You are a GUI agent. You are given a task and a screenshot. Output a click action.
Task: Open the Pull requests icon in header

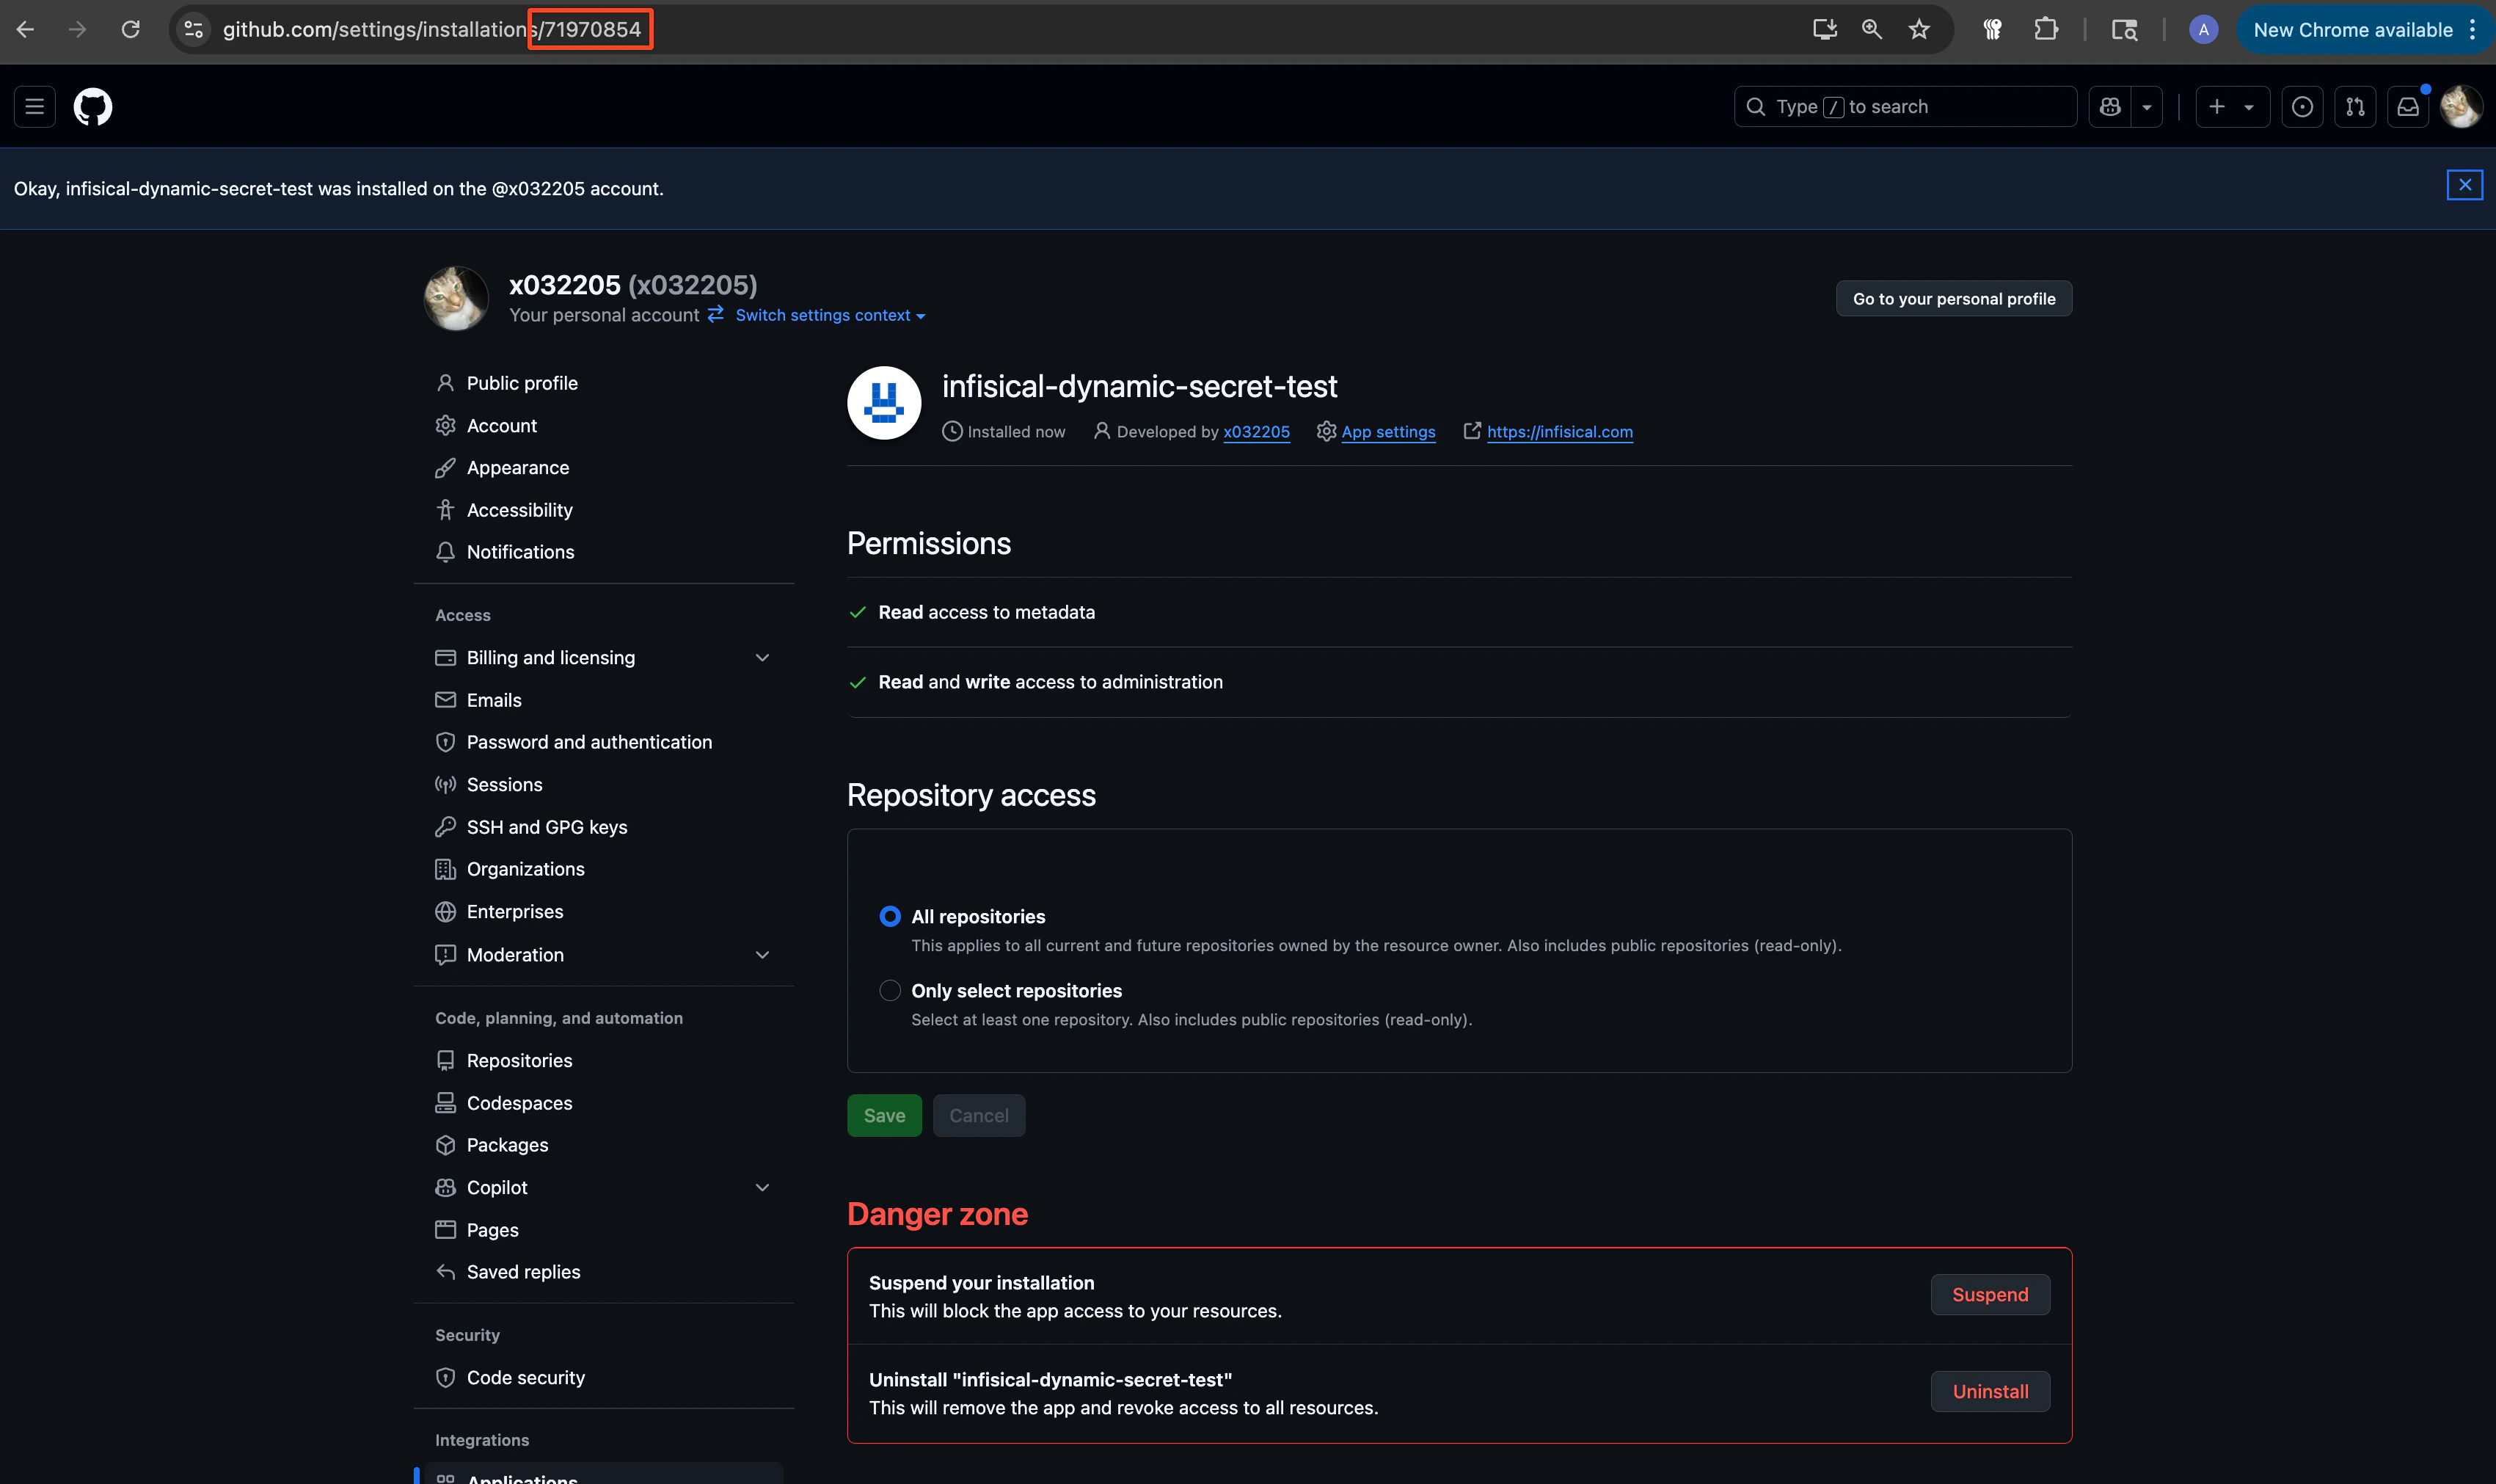click(x=2355, y=107)
